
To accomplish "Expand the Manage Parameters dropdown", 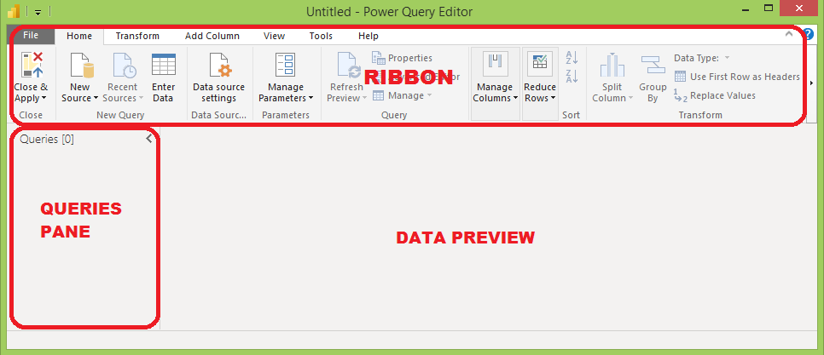I will (x=310, y=98).
